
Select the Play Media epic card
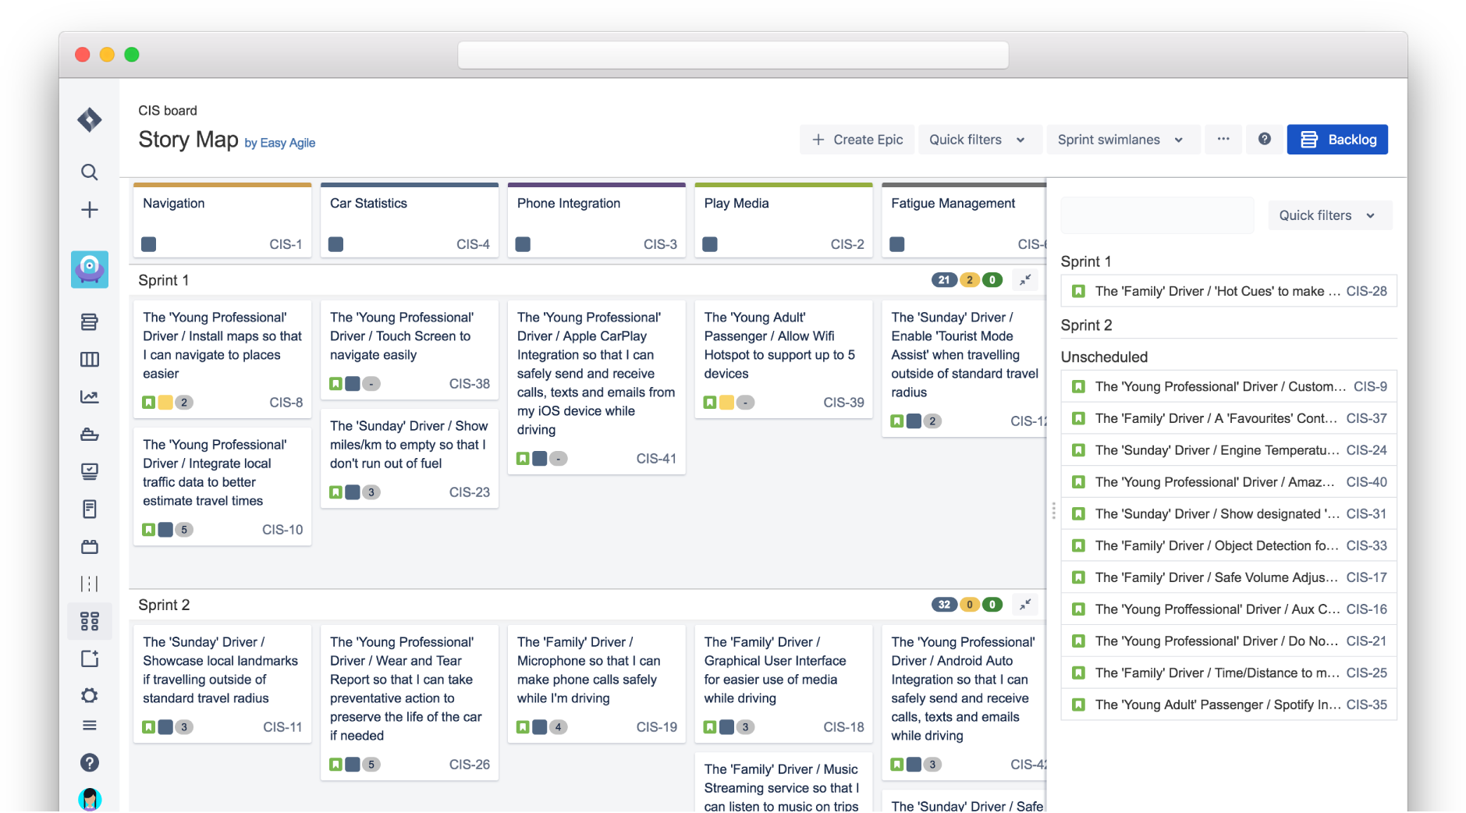784,221
